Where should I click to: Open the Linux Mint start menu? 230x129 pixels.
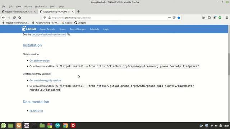(3, 125)
